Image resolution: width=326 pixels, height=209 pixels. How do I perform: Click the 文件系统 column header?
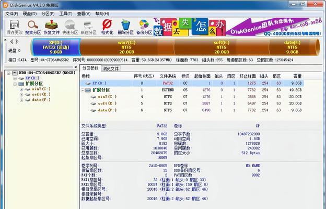pos(168,76)
